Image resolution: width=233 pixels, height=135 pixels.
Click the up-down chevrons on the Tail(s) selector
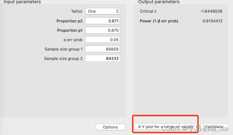[x=117, y=11]
